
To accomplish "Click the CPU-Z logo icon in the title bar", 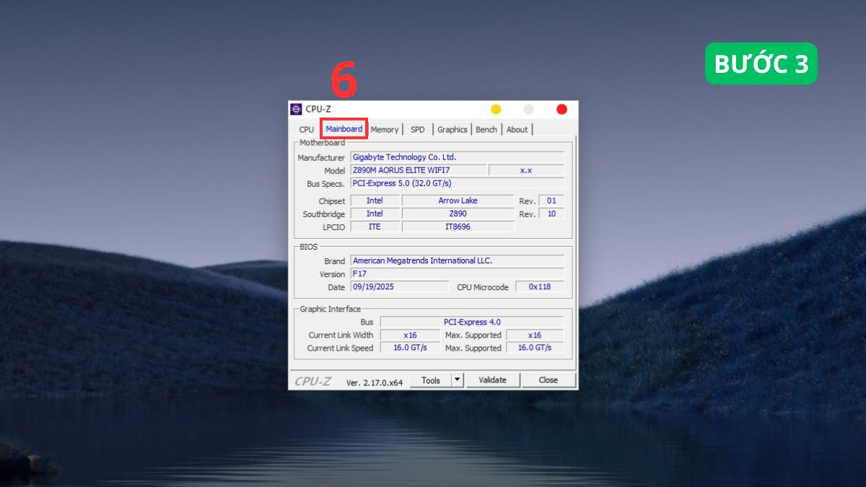I will coord(297,109).
